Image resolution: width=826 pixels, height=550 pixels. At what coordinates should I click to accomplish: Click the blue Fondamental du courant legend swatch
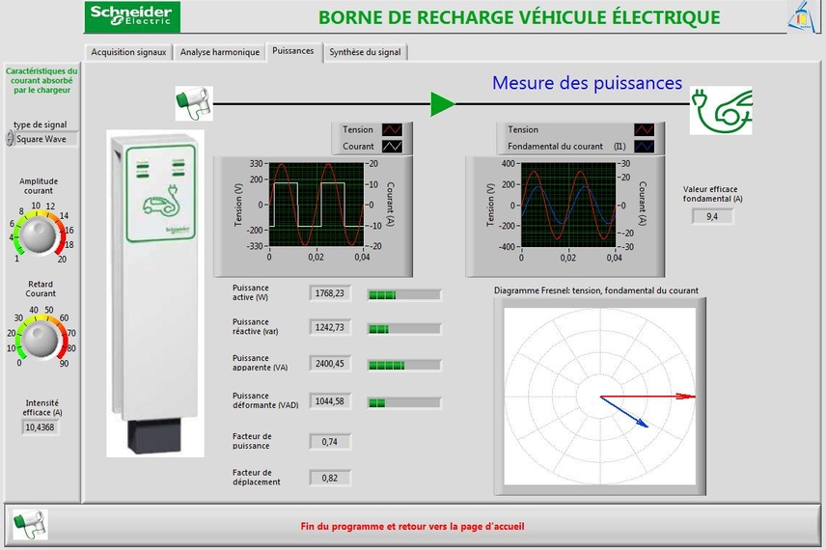pos(645,147)
